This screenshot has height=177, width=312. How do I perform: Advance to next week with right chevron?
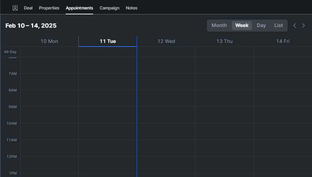(x=304, y=25)
